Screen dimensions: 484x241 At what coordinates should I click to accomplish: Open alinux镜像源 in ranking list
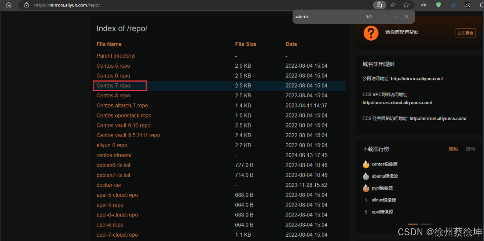click(x=384, y=200)
